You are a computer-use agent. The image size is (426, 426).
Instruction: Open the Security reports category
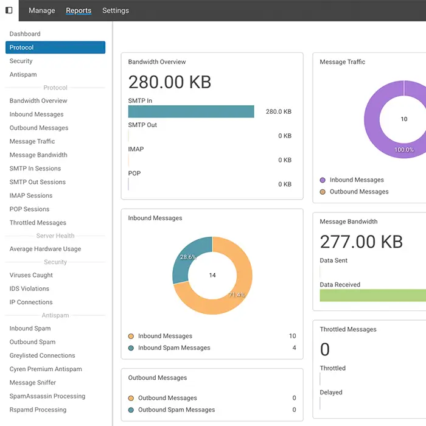[21, 61]
